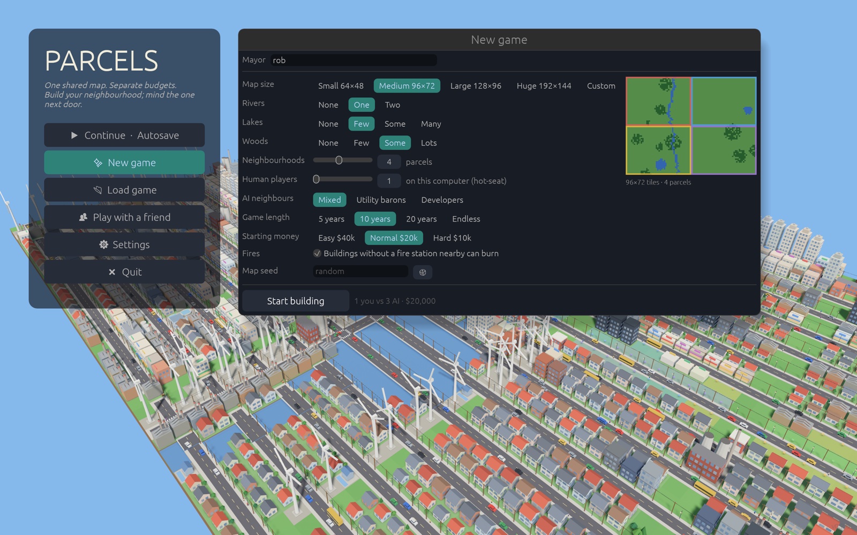This screenshot has width=857, height=535.
Task: Randomize the map seed with dice icon
Action: [x=423, y=272]
